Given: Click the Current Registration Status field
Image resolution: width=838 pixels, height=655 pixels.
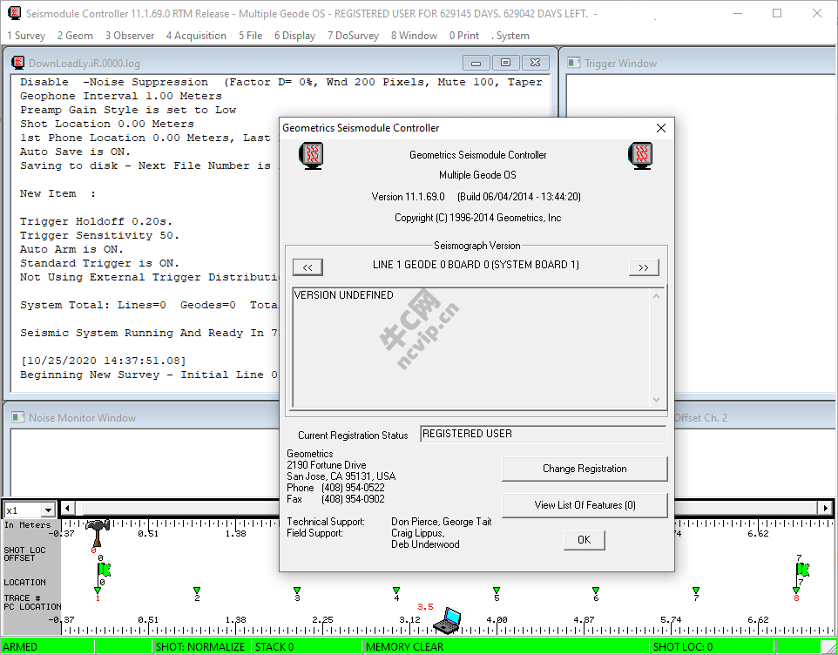Looking at the screenshot, I should pyautogui.click(x=543, y=434).
